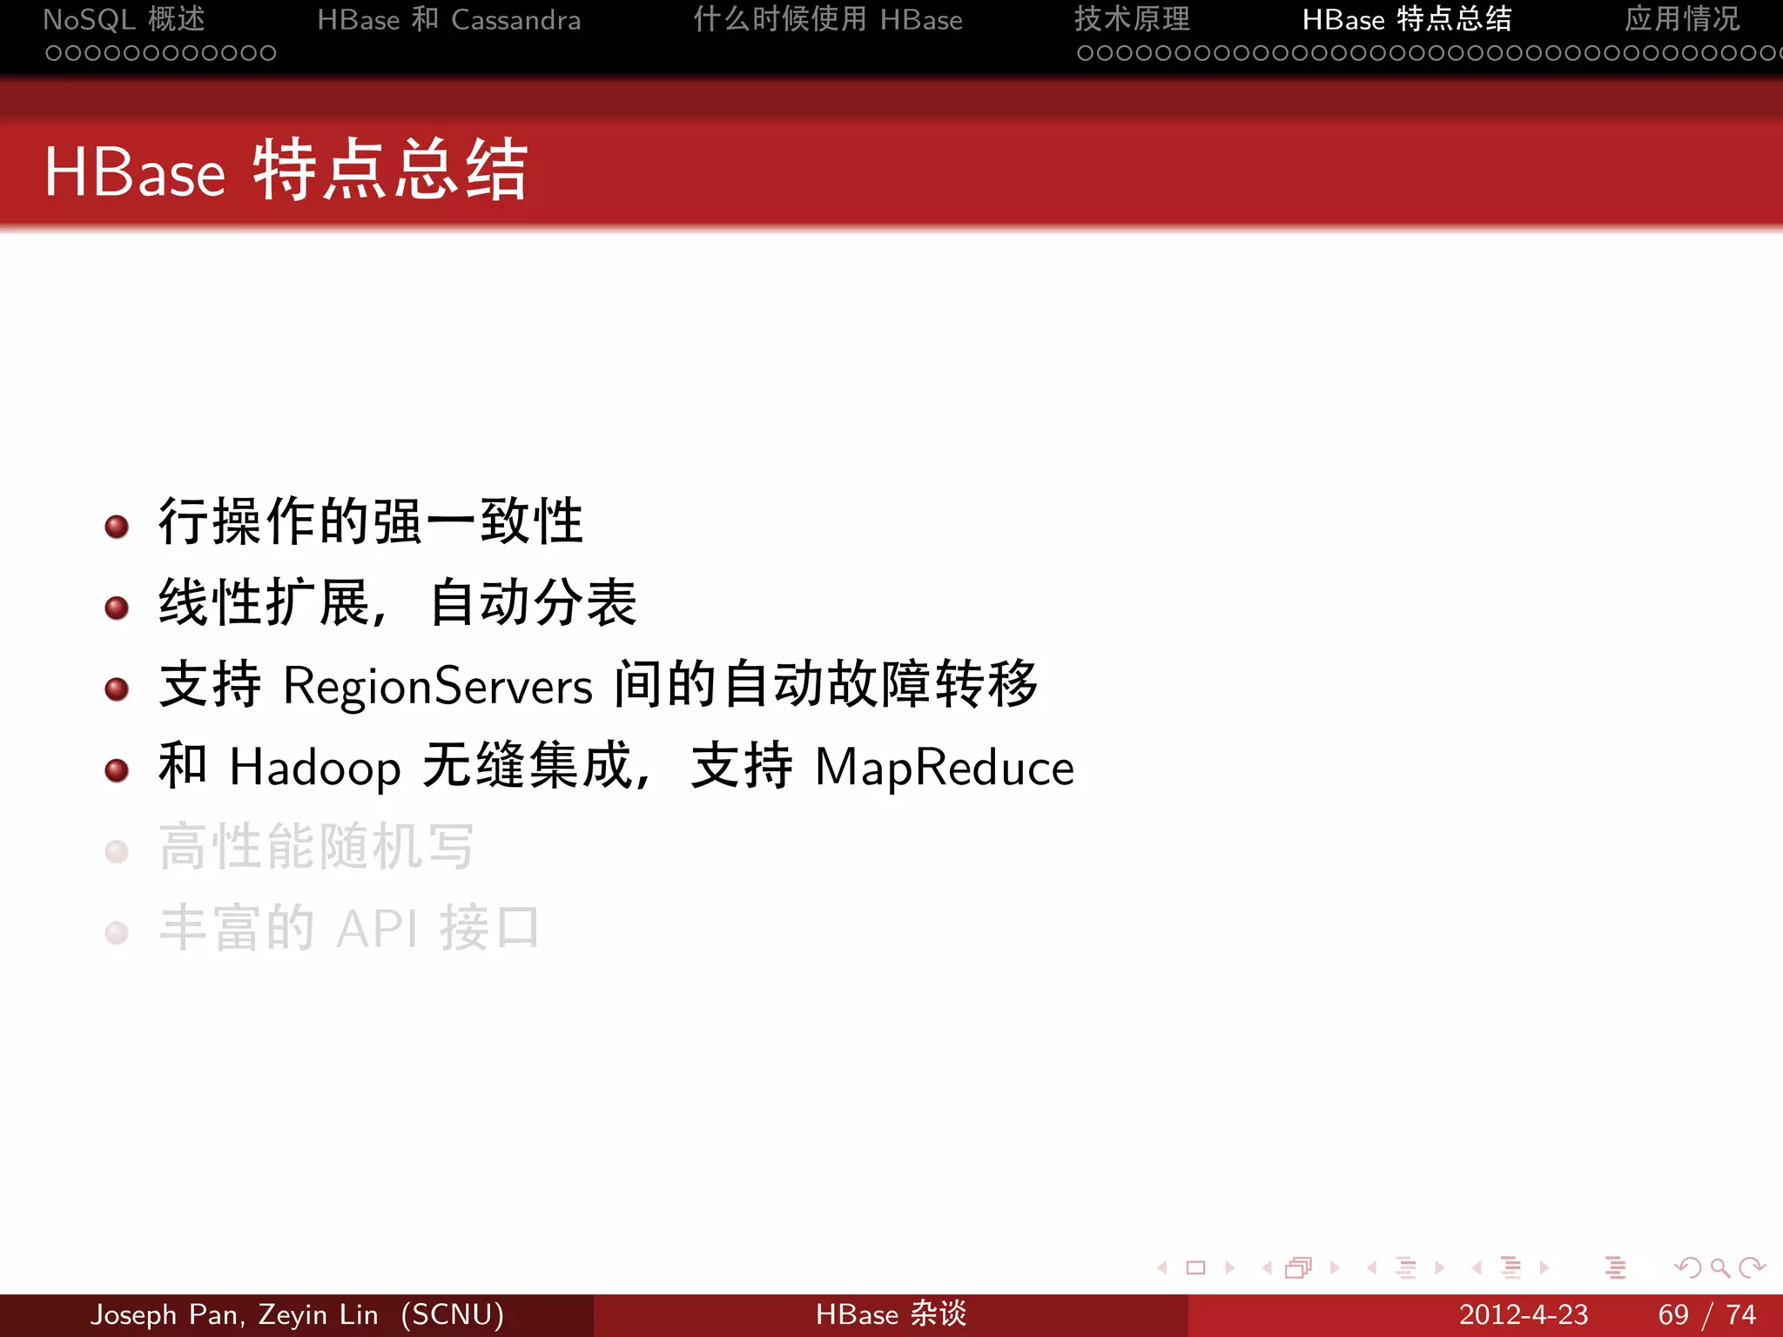Click faded bullet 丰富的 API 接口
Screen dimensions: 1783x1337
click(350, 928)
